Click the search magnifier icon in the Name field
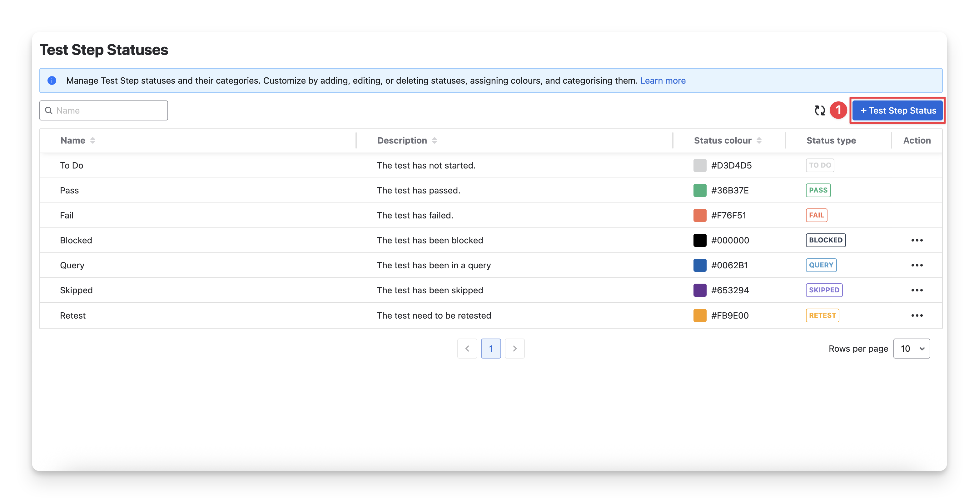Image resolution: width=979 pixels, height=503 pixels. point(49,110)
